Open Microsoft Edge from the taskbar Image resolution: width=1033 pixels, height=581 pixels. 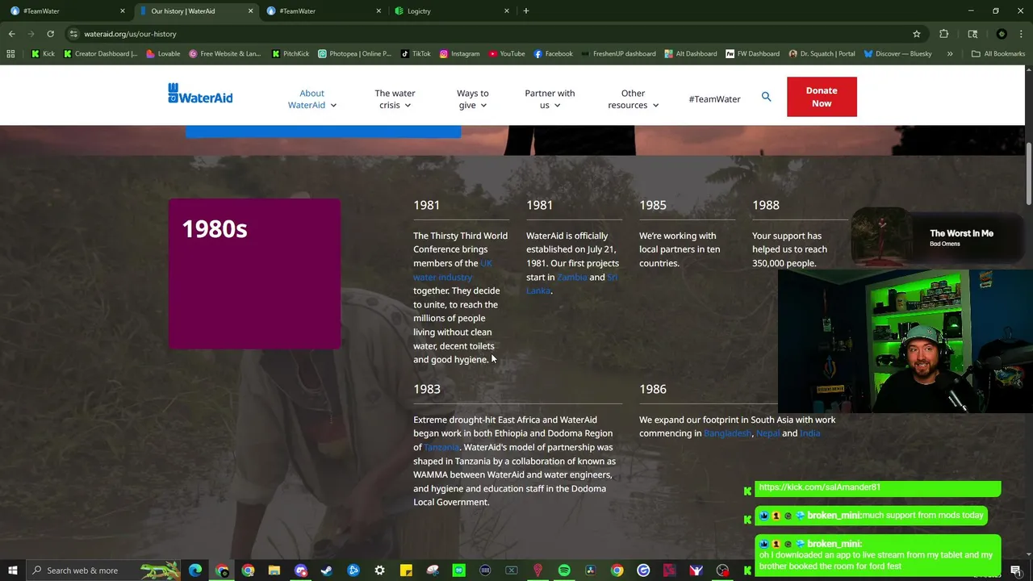click(195, 571)
